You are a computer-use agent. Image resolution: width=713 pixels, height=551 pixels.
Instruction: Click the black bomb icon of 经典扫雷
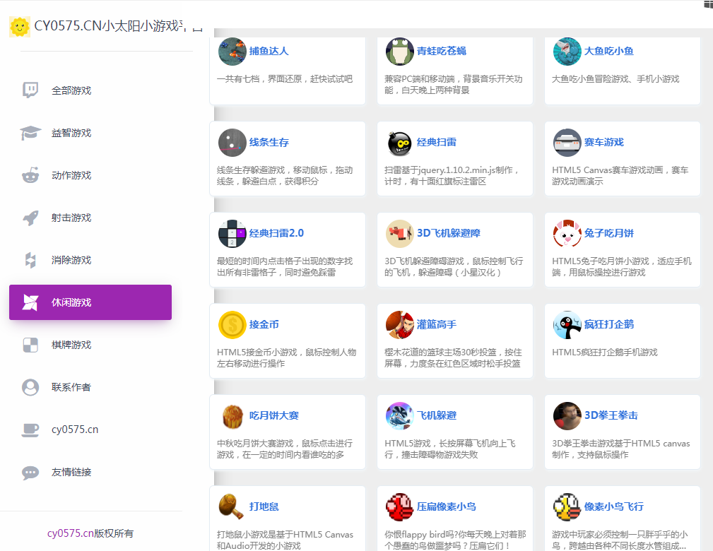[x=400, y=143]
